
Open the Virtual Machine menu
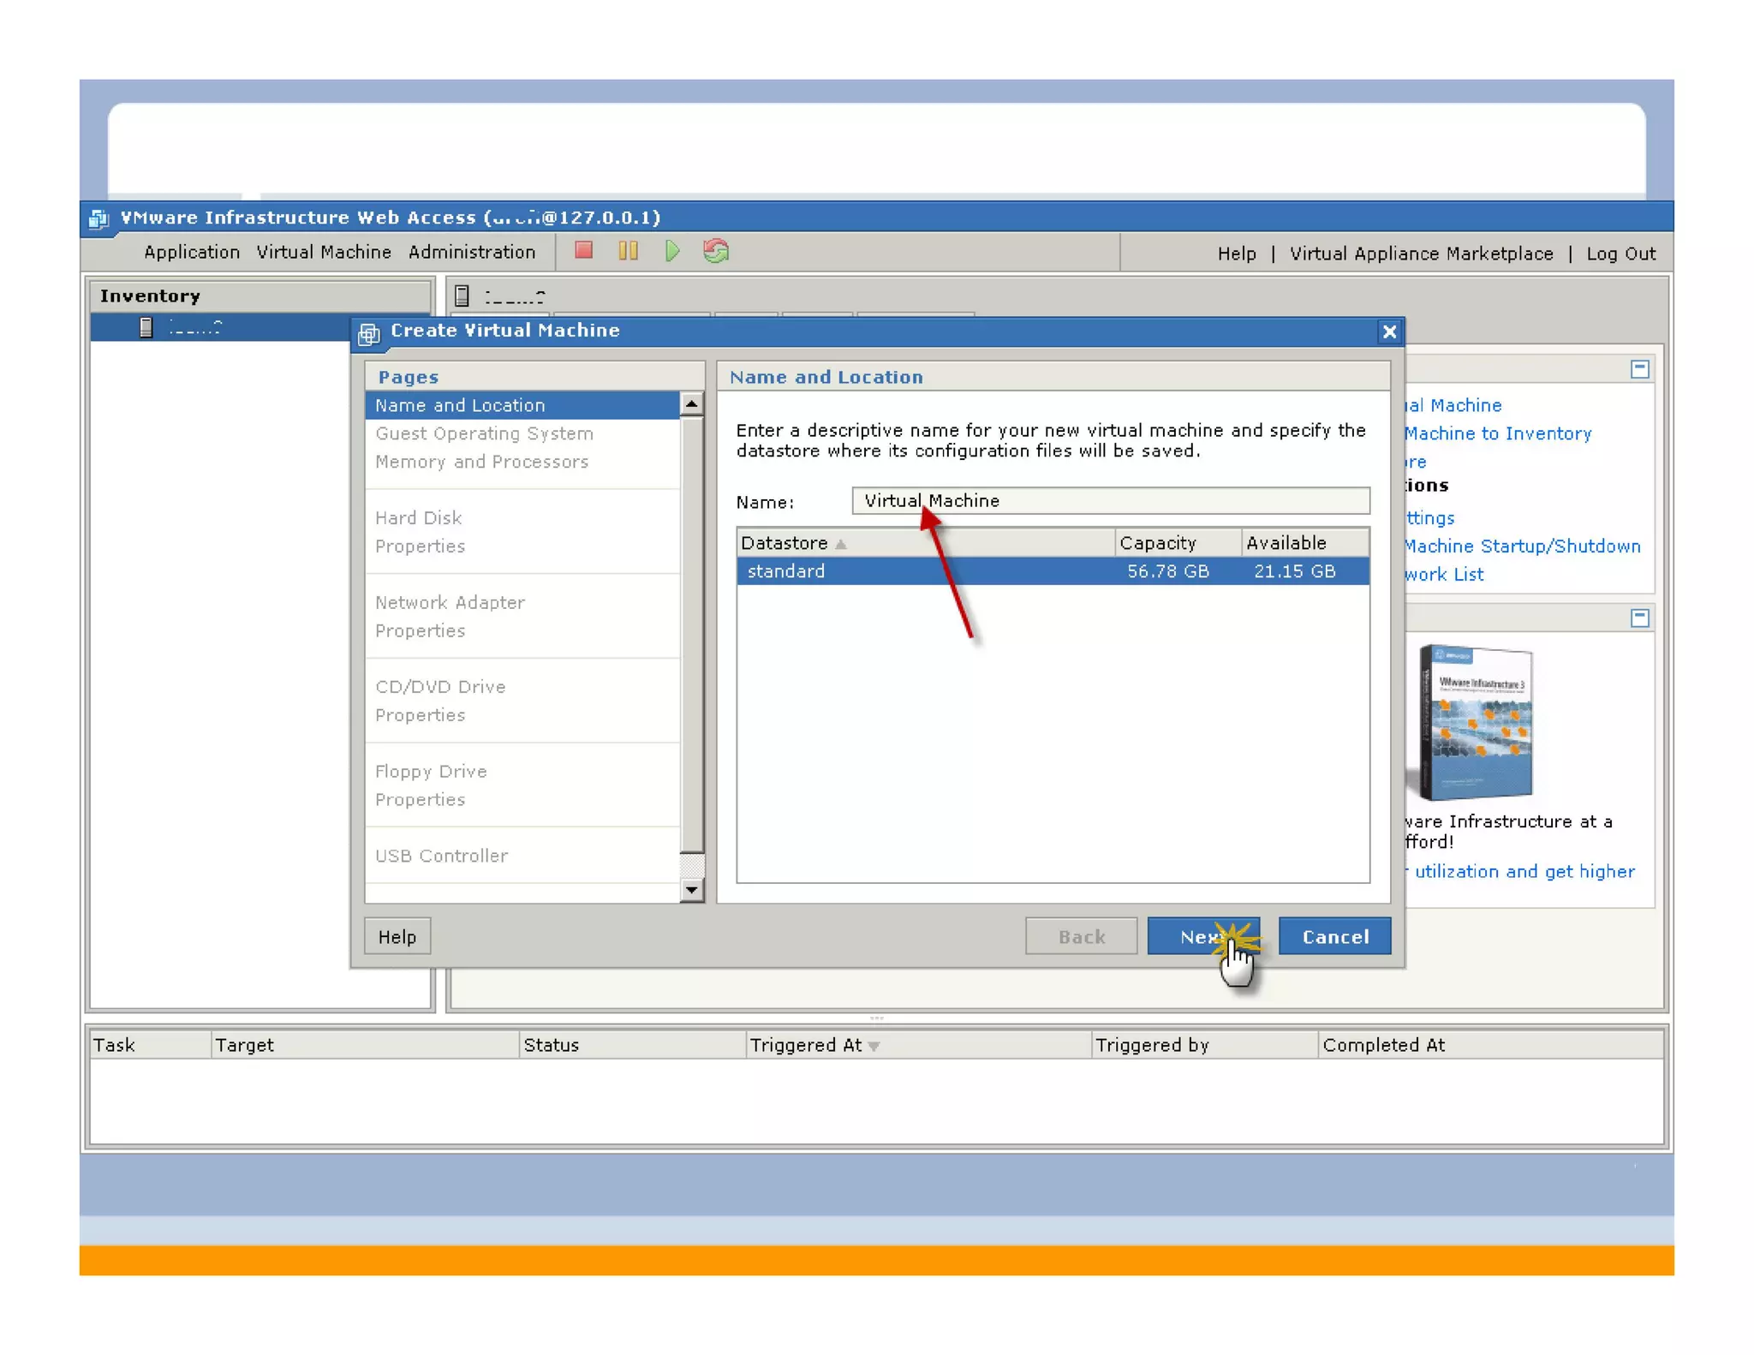324,252
